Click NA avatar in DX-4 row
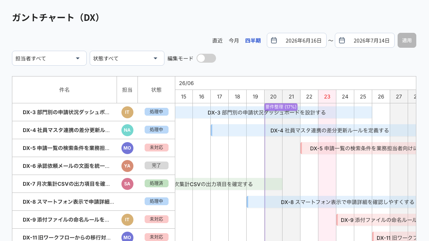 [x=127, y=130]
